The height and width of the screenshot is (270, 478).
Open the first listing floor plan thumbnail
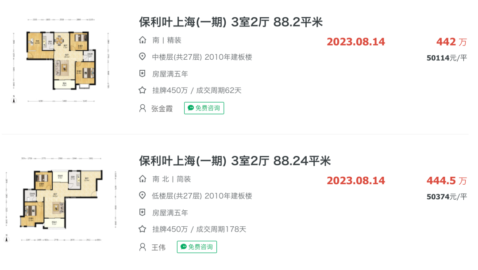[61, 60]
